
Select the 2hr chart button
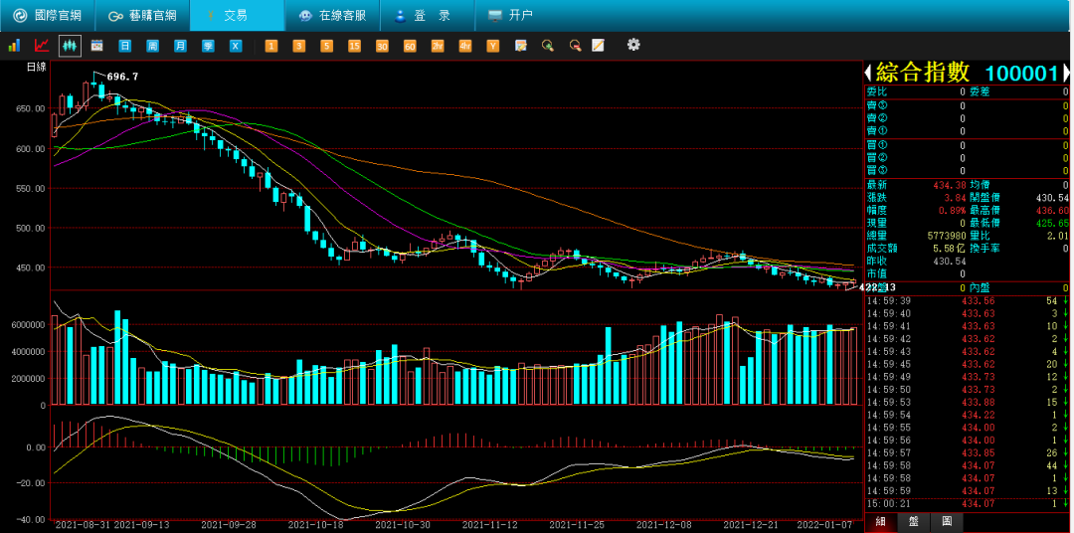438,46
